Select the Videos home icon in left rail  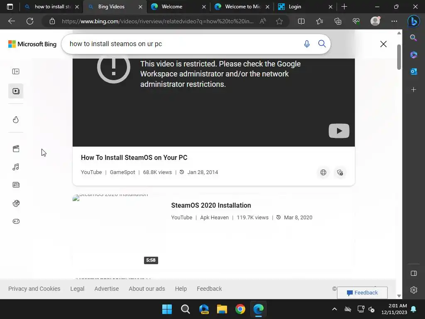point(16,91)
